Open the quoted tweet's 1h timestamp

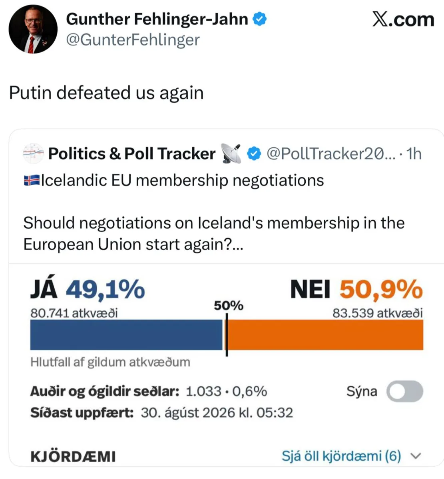414,154
